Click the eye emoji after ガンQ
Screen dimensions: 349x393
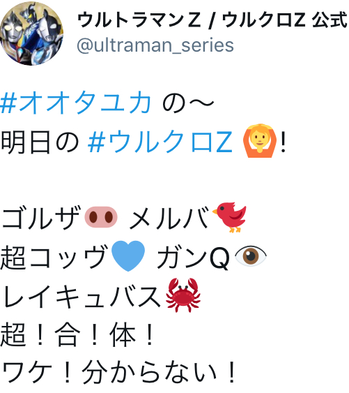click(x=250, y=256)
